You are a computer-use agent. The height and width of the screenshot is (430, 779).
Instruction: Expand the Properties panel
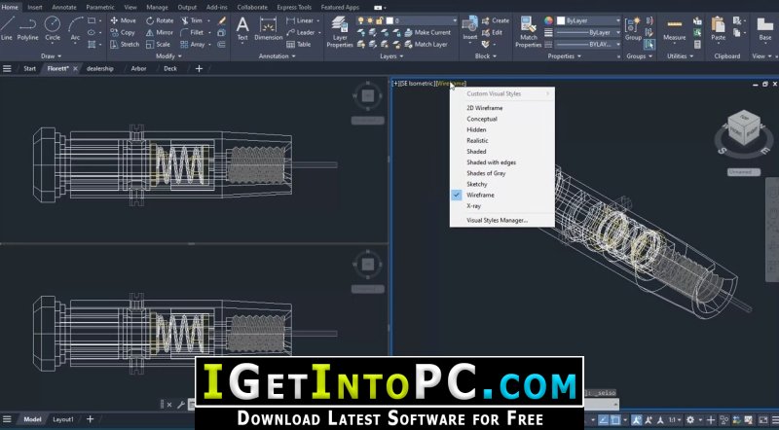(565, 56)
